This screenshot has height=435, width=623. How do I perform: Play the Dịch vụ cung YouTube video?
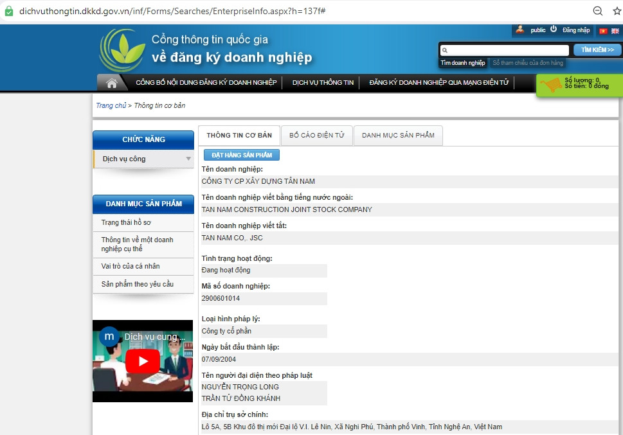(143, 361)
